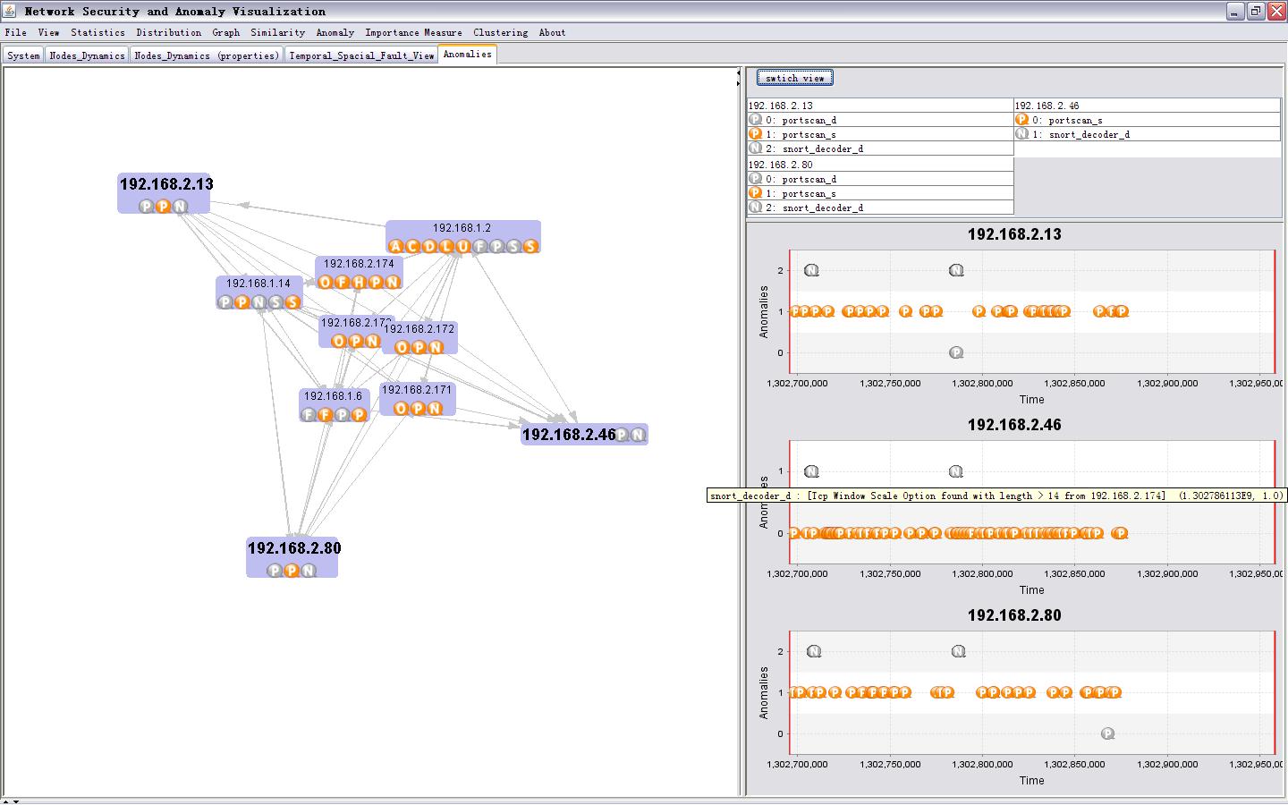The height and width of the screenshot is (805, 1288).
Task: Click orange P icon on node 192.168.2.80
Action: tap(292, 570)
